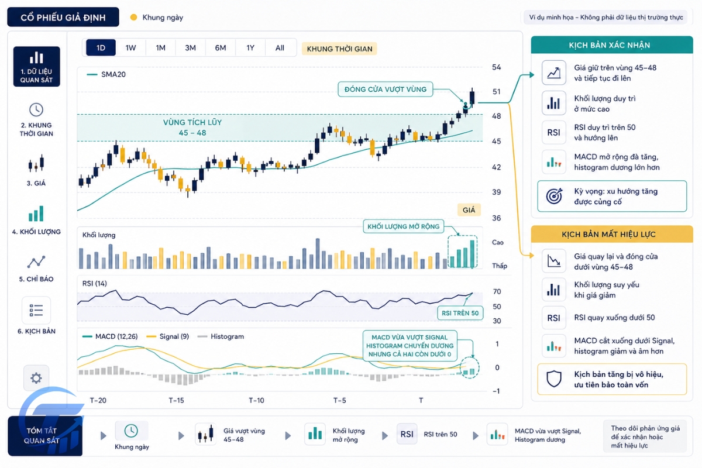
Task: Click the RSI icon beside 'RSI trên 50' in the summary bar
Action: pyautogui.click(x=407, y=435)
